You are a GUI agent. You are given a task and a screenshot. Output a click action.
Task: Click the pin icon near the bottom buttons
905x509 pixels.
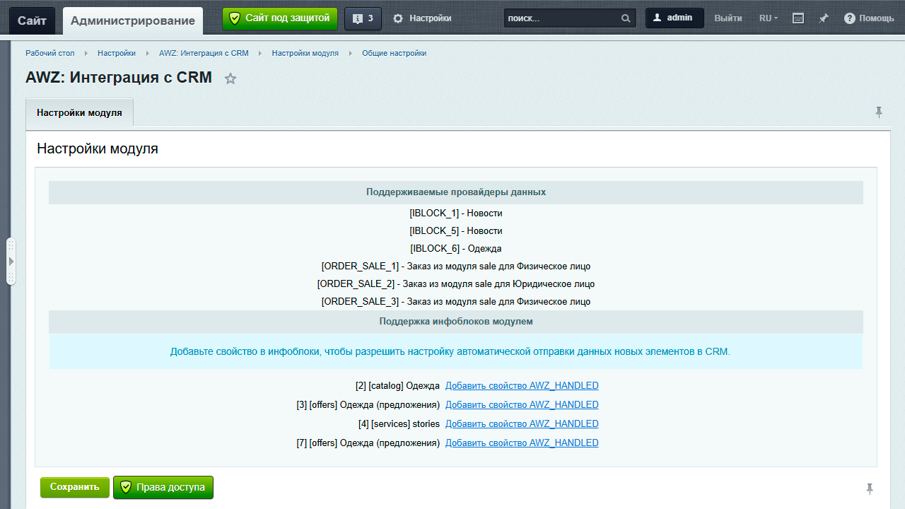click(x=870, y=488)
